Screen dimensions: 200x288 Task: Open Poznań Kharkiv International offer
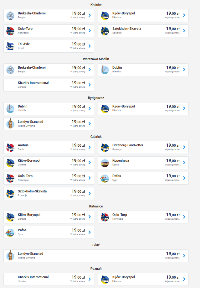click(x=49, y=279)
